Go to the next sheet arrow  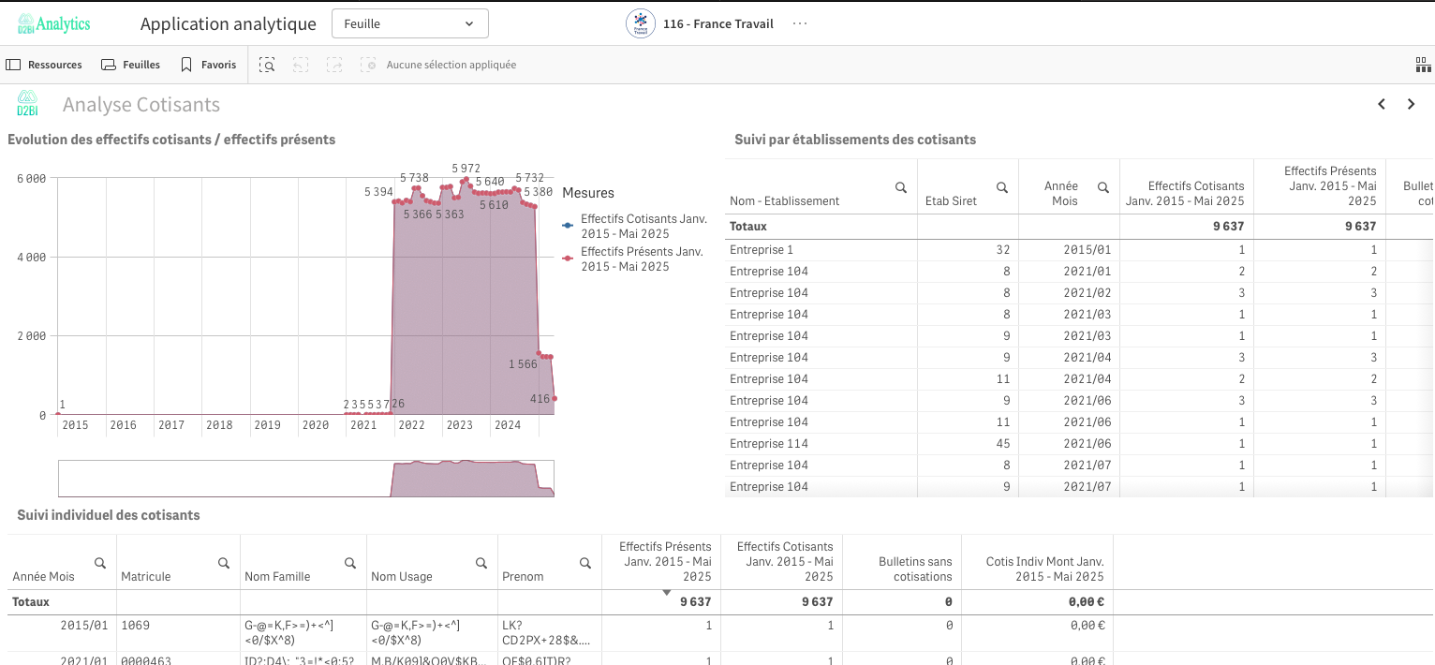coord(1412,105)
